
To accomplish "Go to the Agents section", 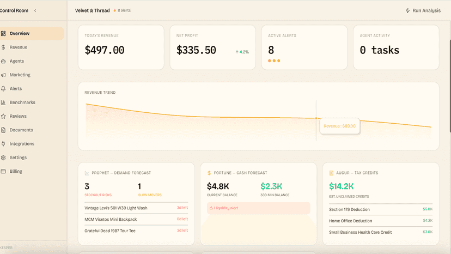I will [32, 61].
